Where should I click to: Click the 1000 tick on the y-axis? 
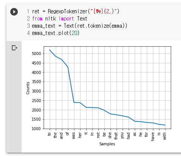36,129
